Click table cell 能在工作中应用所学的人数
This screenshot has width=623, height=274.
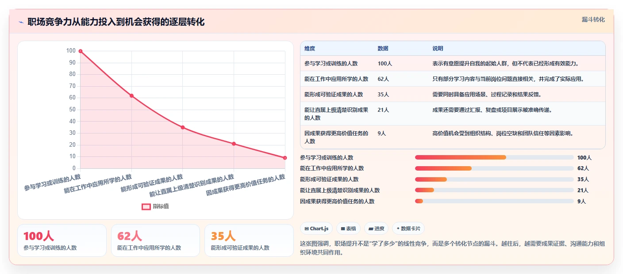click(x=336, y=79)
